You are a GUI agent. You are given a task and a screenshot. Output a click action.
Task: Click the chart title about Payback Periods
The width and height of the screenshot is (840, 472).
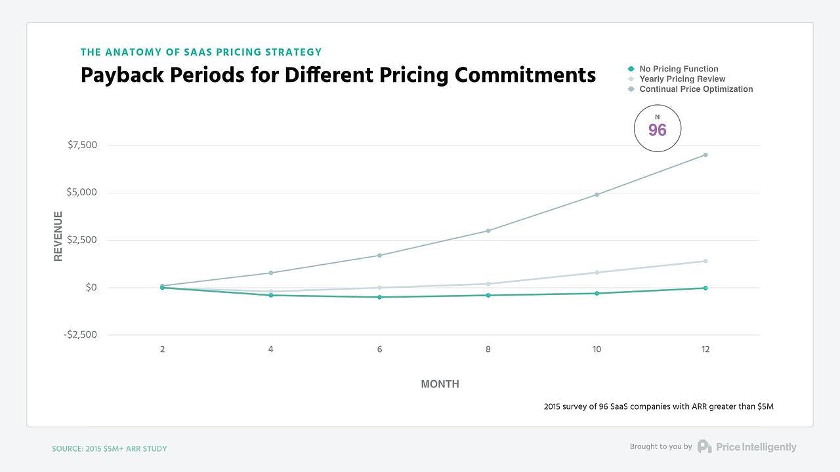338,75
